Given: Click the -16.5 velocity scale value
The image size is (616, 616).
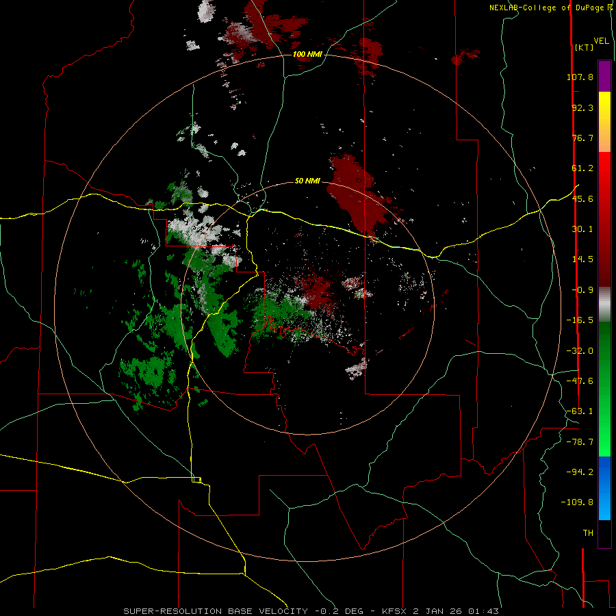Looking at the screenshot, I should (x=580, y=320).
